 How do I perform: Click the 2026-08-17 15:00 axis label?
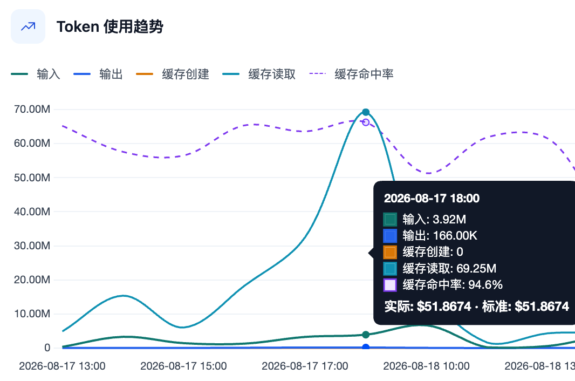point(183,366)
